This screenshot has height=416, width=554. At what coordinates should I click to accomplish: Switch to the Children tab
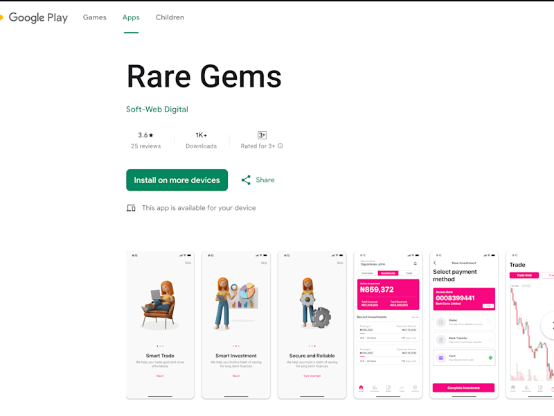tap(170, 17)
